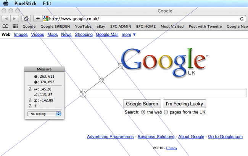The width and height of the screenshot is (248, 156).
Task: Open the Most Visited bookmark
Action: (x=172, y=27)
